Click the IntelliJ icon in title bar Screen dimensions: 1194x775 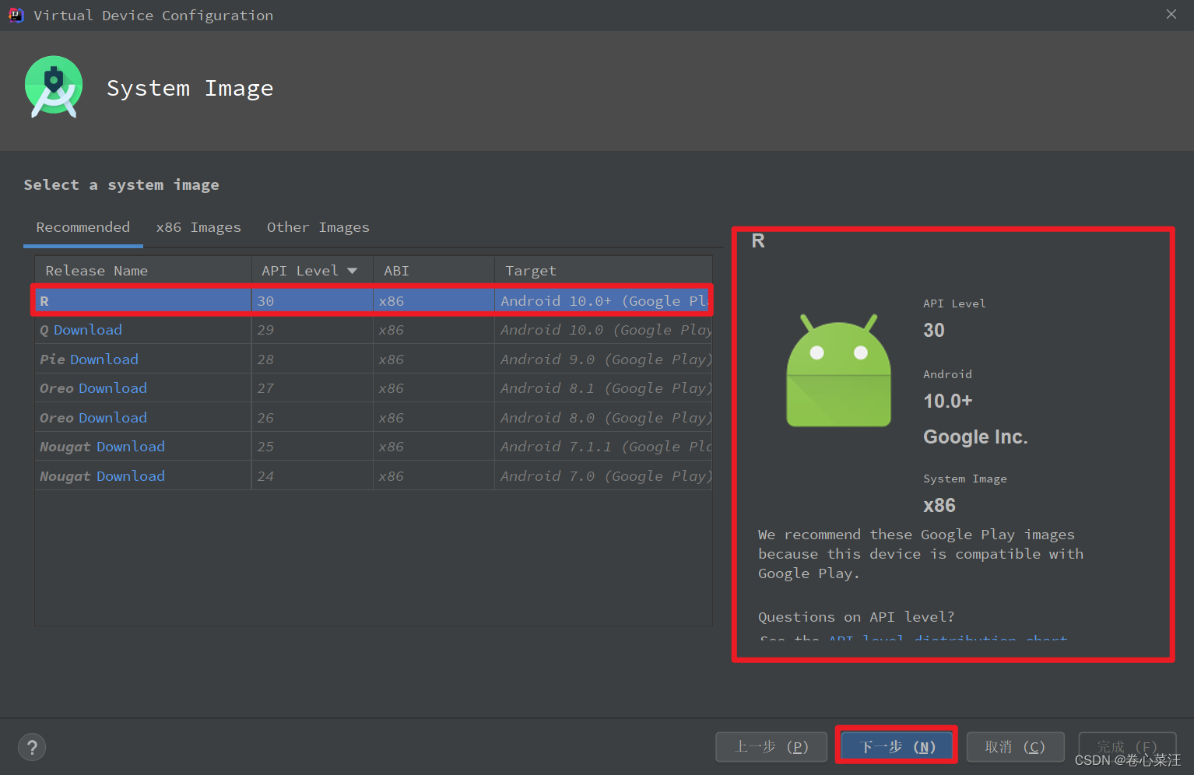(x=16, y=15)
